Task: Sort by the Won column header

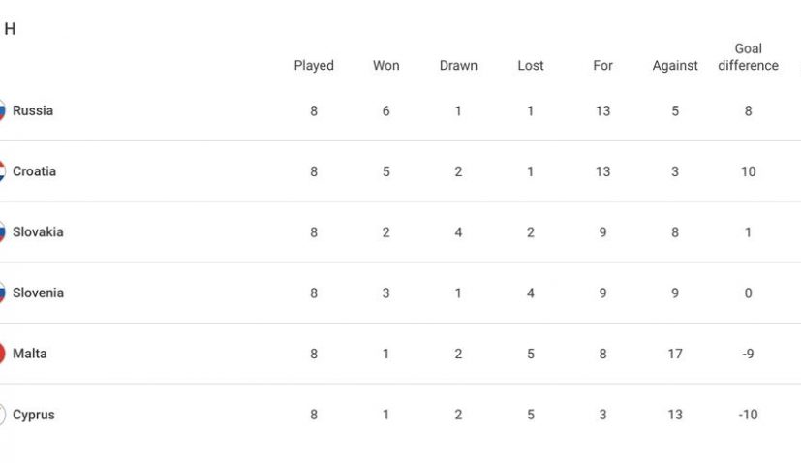Action: [386, 66]
